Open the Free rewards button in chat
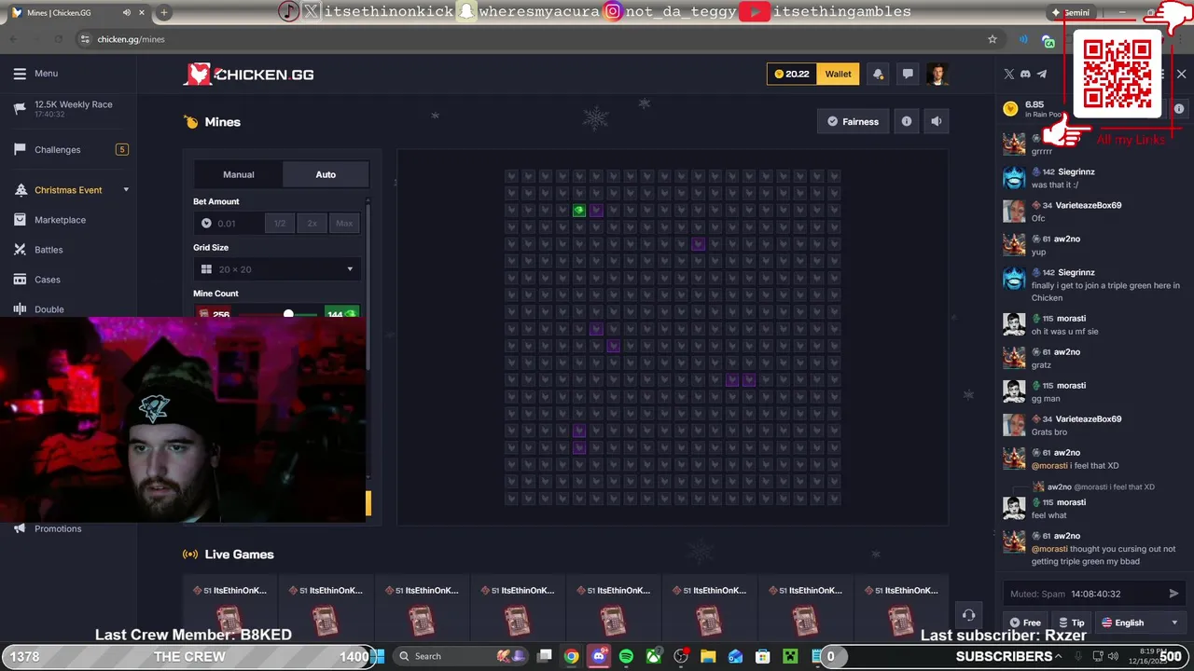Viewport: 1194px width, 671px height. [1024, 623]
